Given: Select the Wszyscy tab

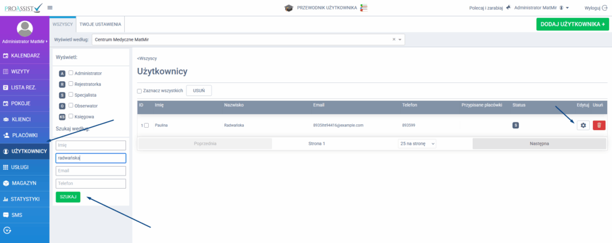Looking at the screenshot, I should 63,24.
